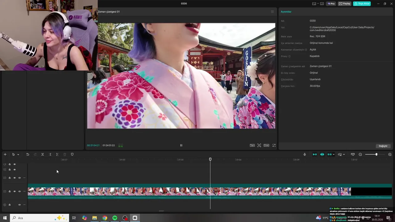The height and width of the screenshot is (222, 395).
Task: Lock the top effect track
Action: (10, 164)
